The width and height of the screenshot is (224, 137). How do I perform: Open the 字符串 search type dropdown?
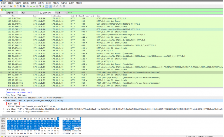coord(60,13)
